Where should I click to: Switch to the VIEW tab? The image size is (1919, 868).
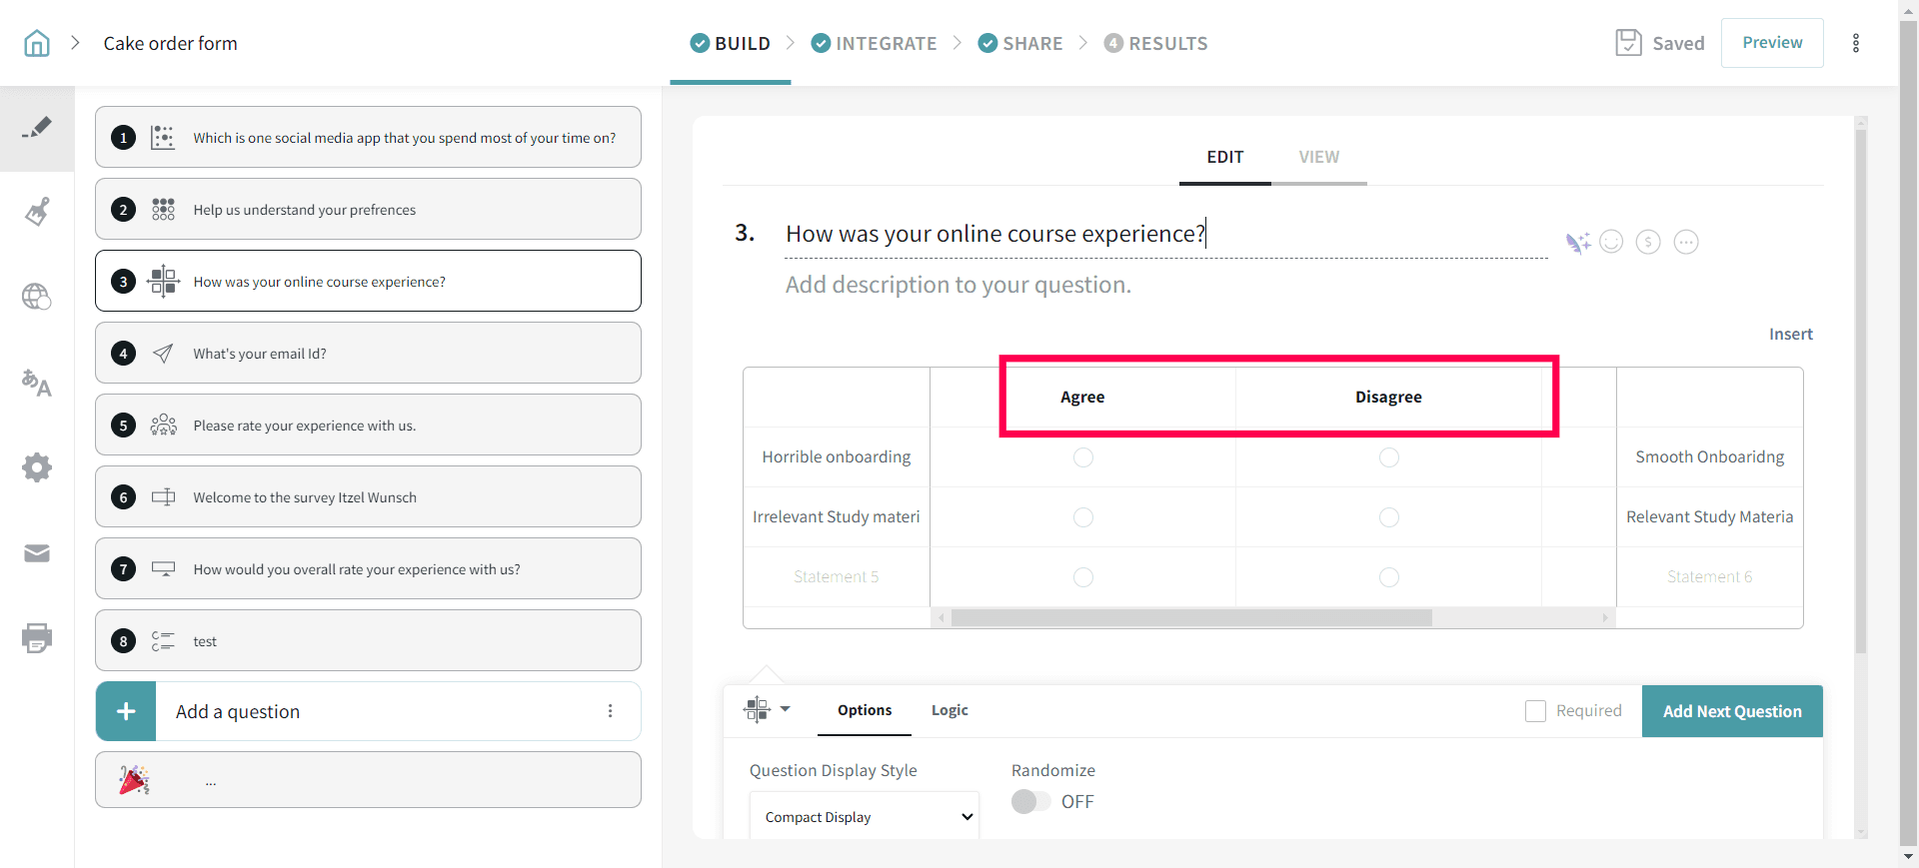click(x=1318, y=157)
